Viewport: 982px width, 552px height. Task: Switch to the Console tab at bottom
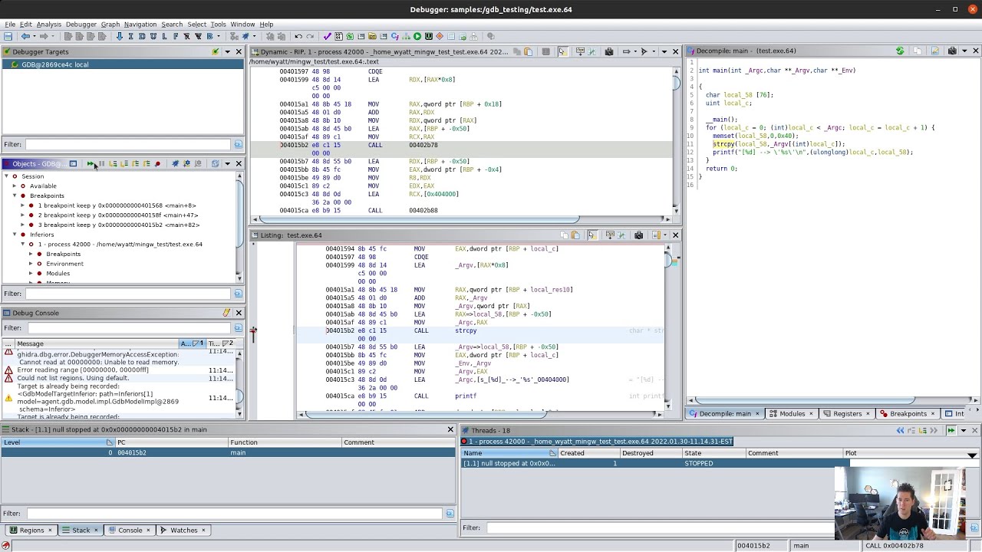130,531
